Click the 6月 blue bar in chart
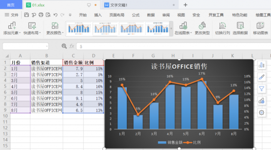271x150 pixels. (x=202, y=105)
